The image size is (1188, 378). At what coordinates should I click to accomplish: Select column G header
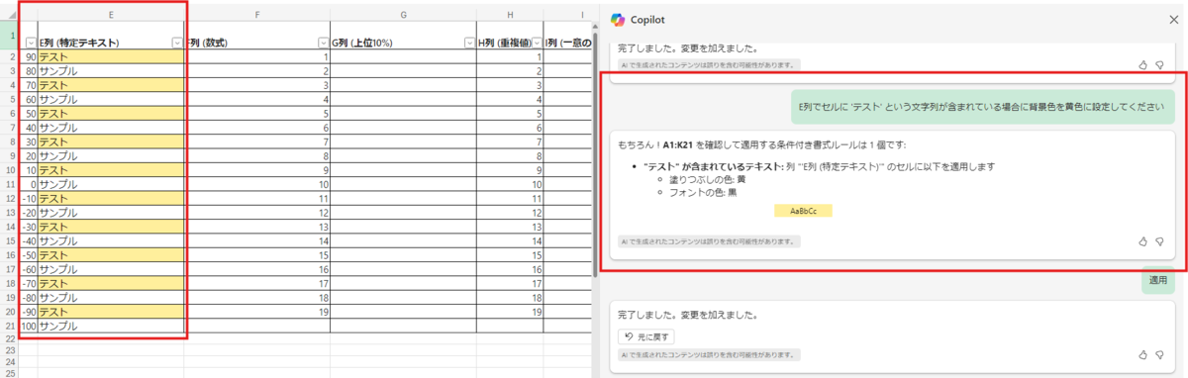click(404, 15)
